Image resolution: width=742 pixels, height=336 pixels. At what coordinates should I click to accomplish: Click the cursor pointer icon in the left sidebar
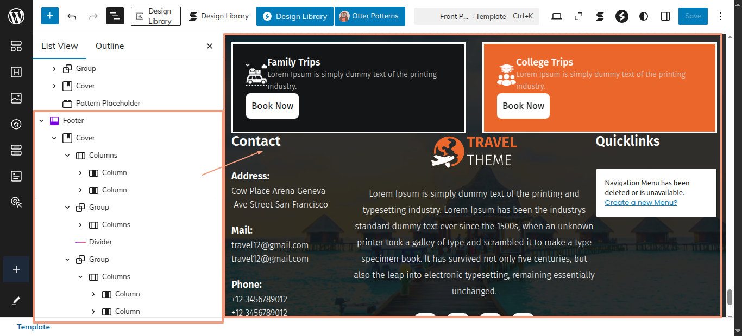click(16, 202)
